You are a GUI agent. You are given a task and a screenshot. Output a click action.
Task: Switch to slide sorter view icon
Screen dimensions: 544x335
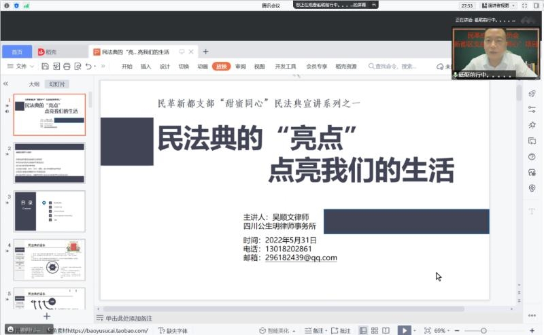[x=374, y=330]
